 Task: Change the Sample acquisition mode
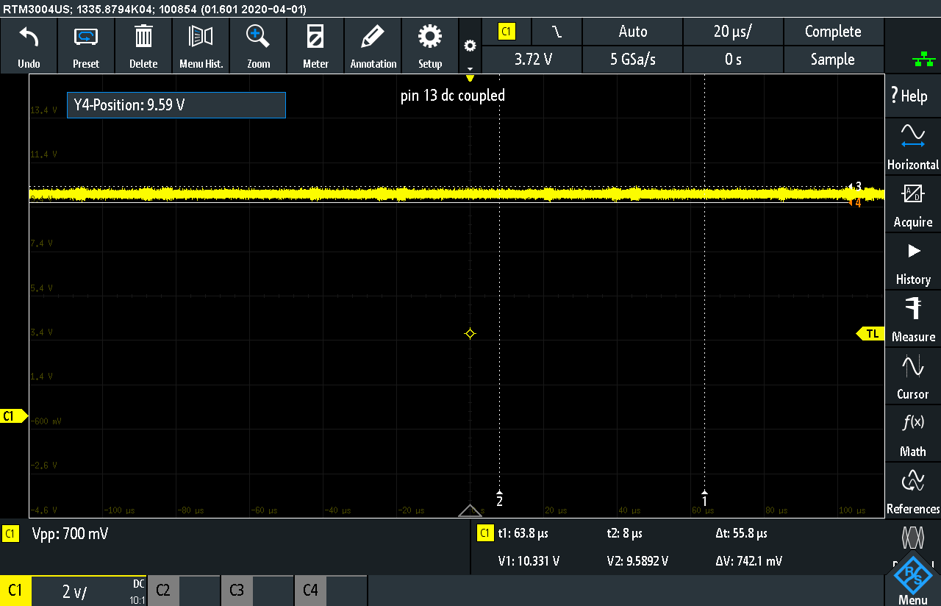tap(833, 60)
